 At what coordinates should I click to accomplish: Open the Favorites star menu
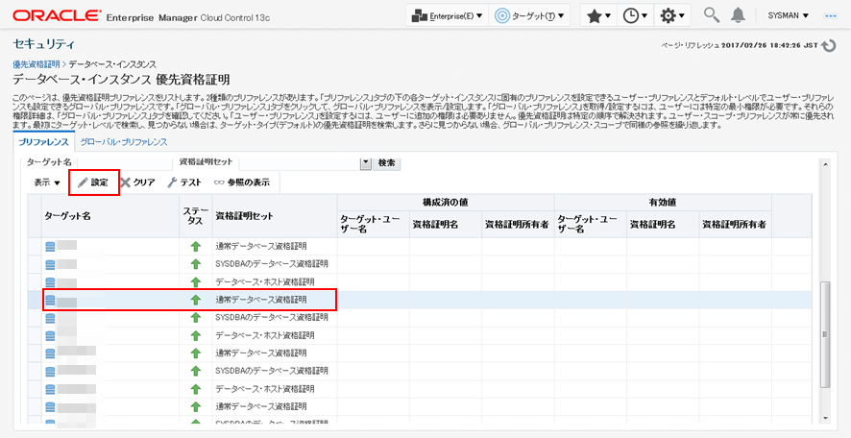(598, 16)
